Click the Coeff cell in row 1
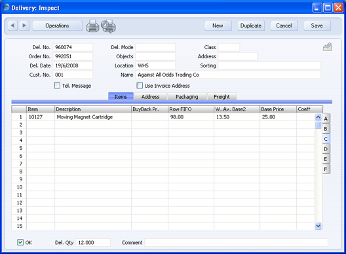This screenshot has width=346, height=254. (305, 117)
